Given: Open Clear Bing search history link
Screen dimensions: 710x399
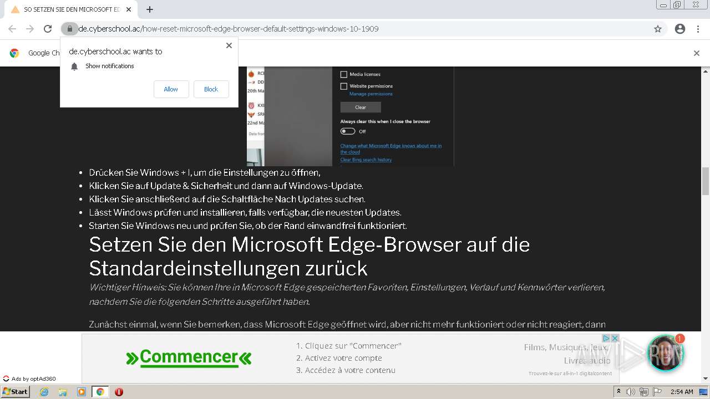Looking at the screenshot, I should 366,160.
